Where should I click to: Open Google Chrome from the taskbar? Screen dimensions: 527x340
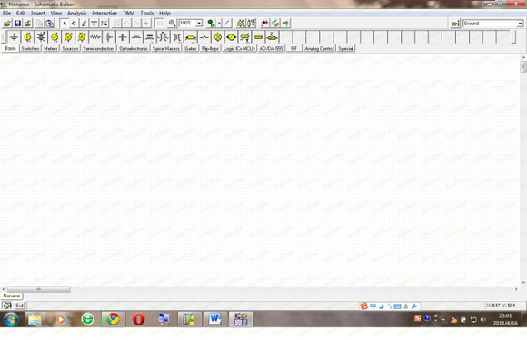pos(114,319)
